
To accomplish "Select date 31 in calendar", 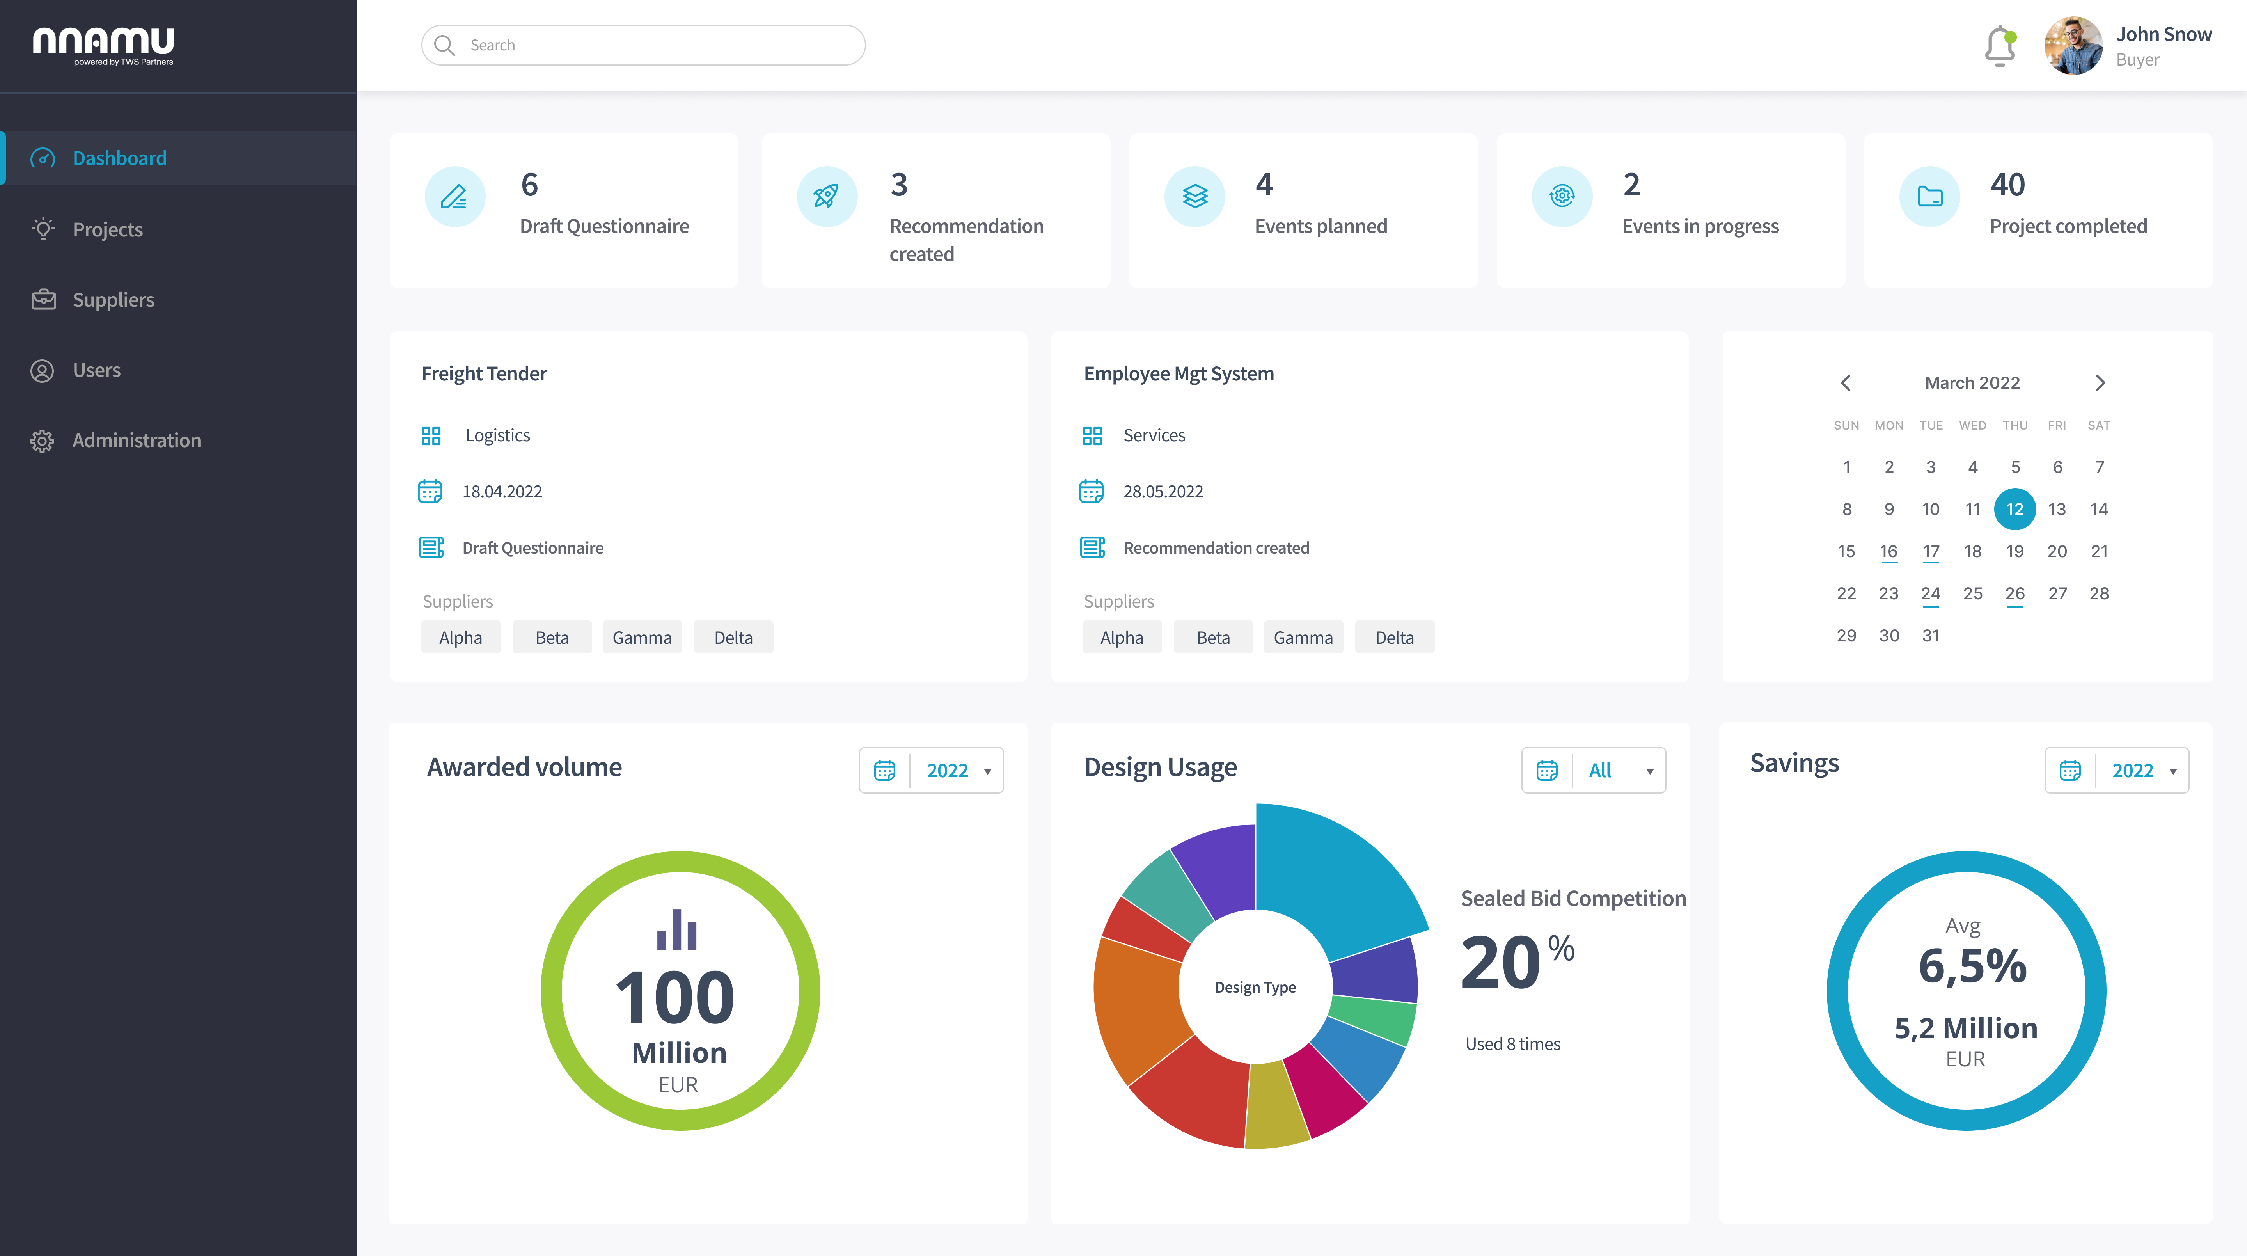I will pyautogui.click(x=1930, y=636).
